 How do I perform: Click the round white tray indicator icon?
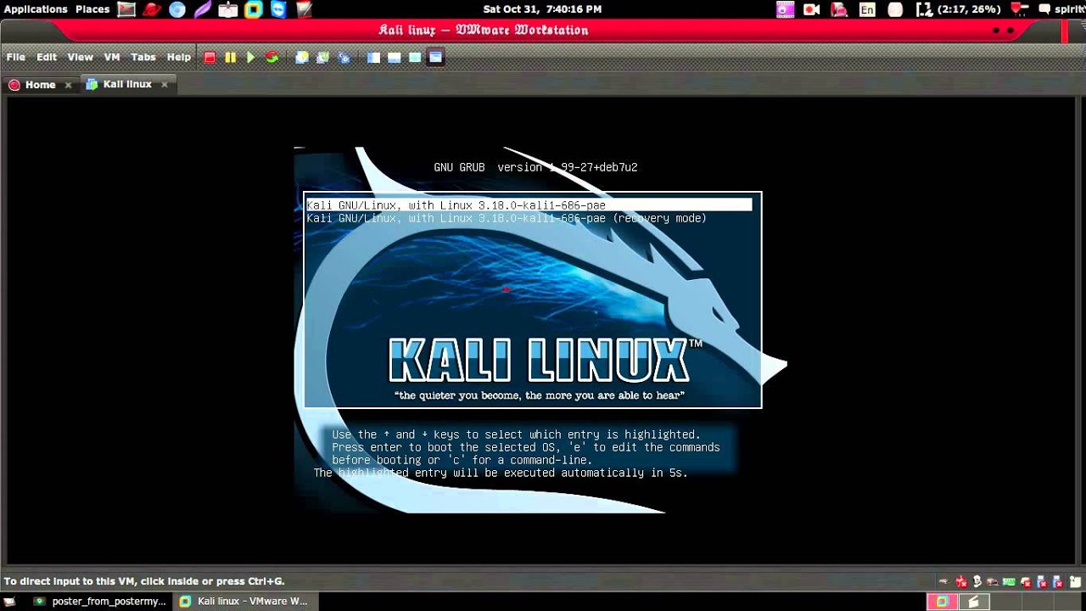pyautogui.click(x=895, y=9)
